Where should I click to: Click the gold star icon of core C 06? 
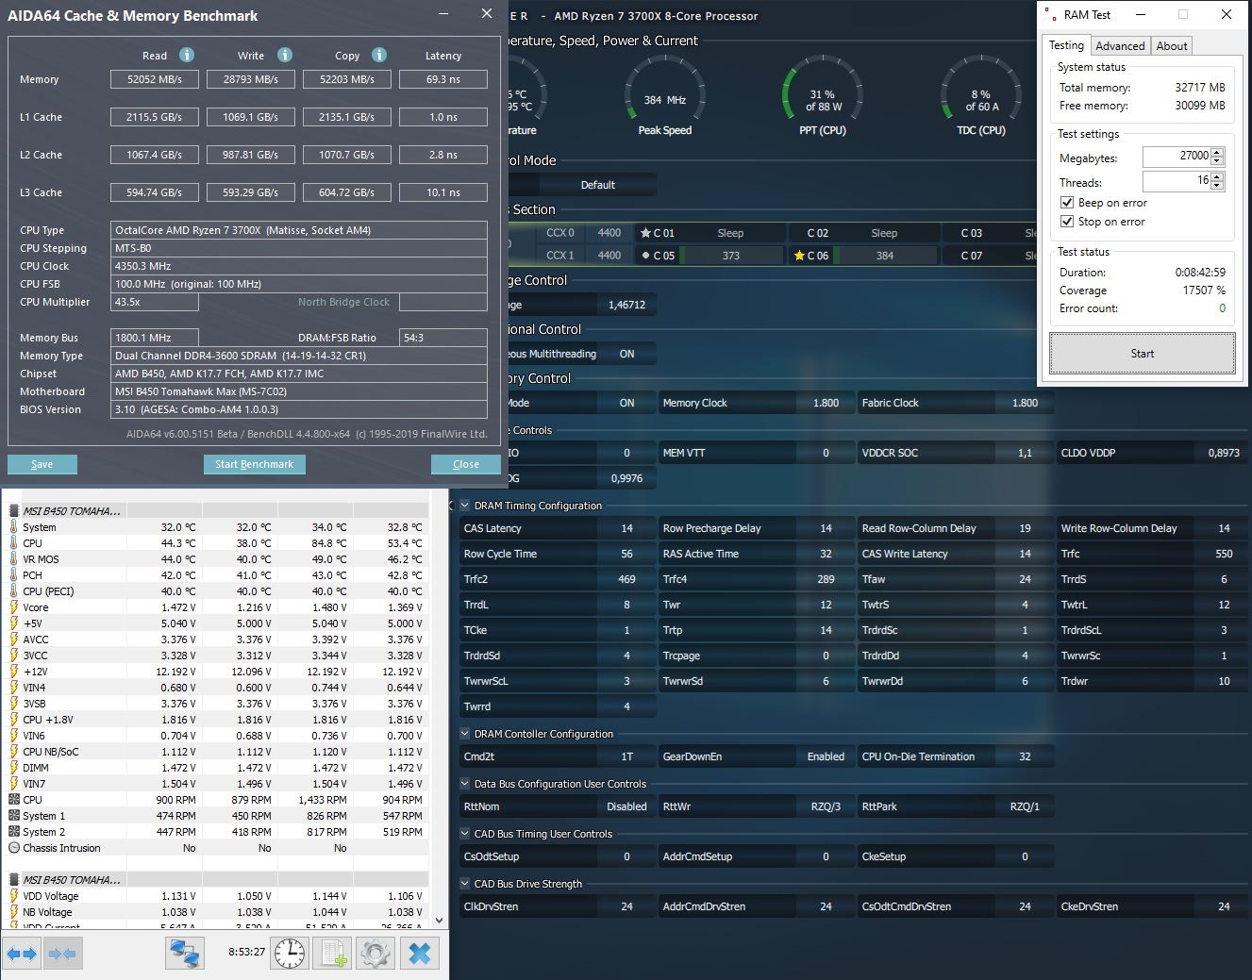(799, 256)
